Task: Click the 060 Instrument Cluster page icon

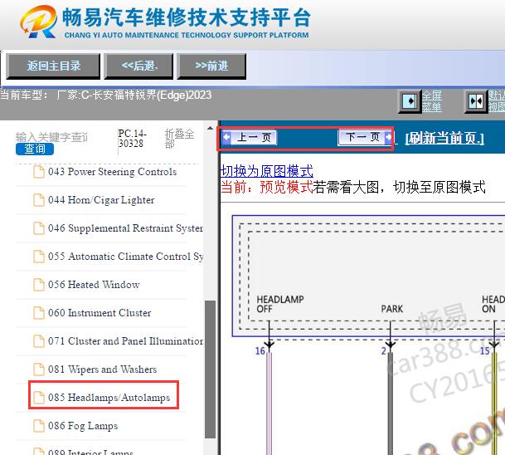Action: point(39,313)
